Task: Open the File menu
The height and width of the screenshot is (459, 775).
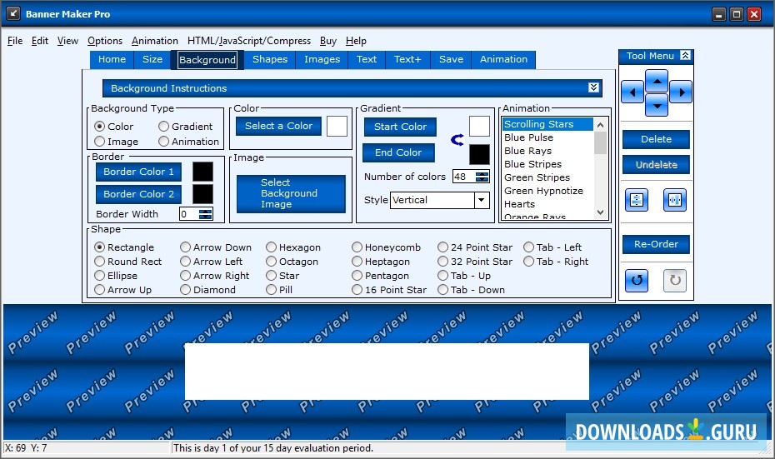Action: pyautogui.click(x=15, y=41)
